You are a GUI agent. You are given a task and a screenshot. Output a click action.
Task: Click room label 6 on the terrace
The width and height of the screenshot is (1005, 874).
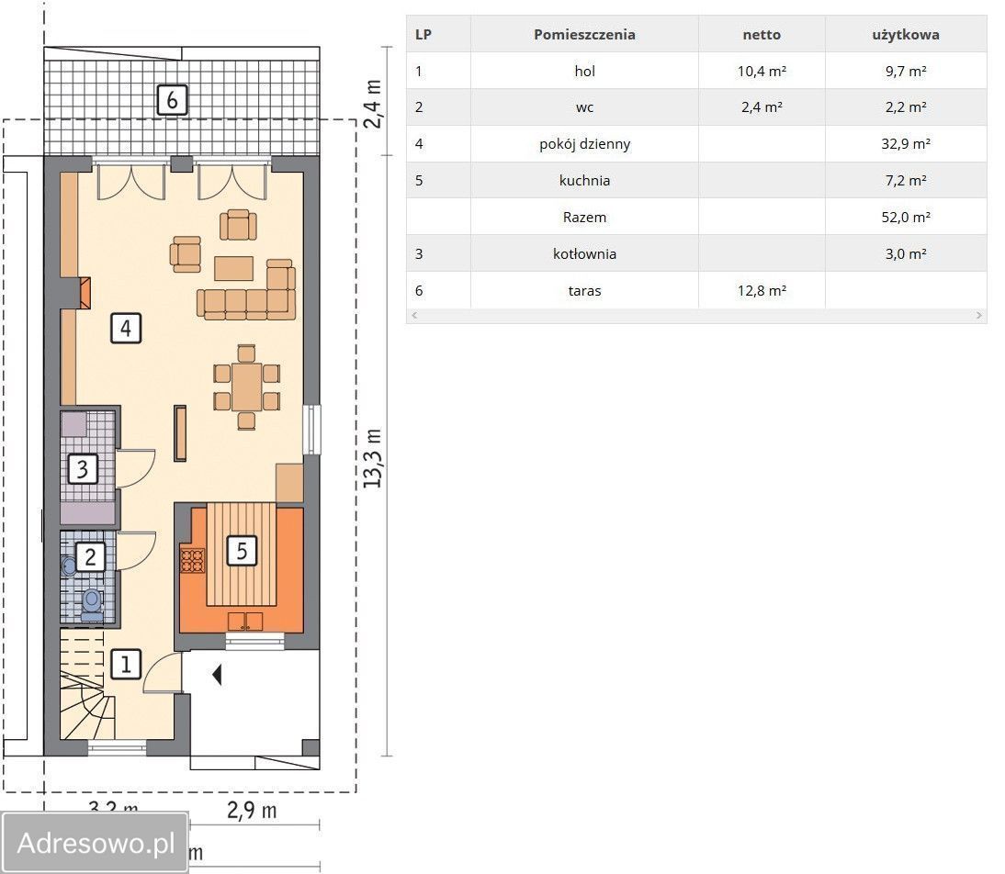point(172,100)
